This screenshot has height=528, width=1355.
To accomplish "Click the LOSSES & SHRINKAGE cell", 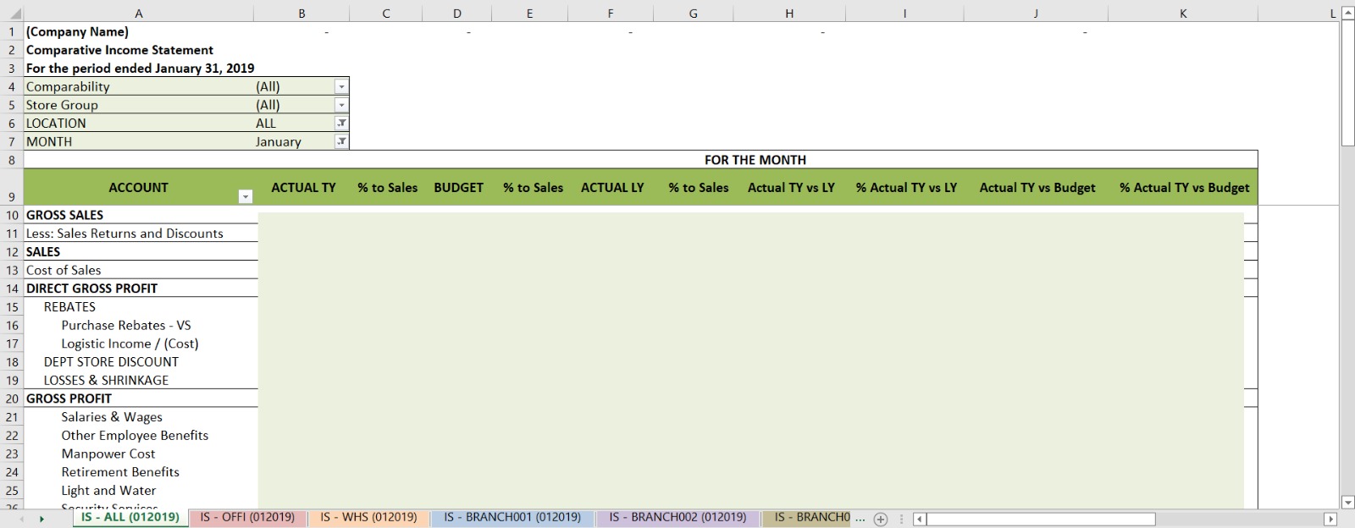I will point(106,380).
